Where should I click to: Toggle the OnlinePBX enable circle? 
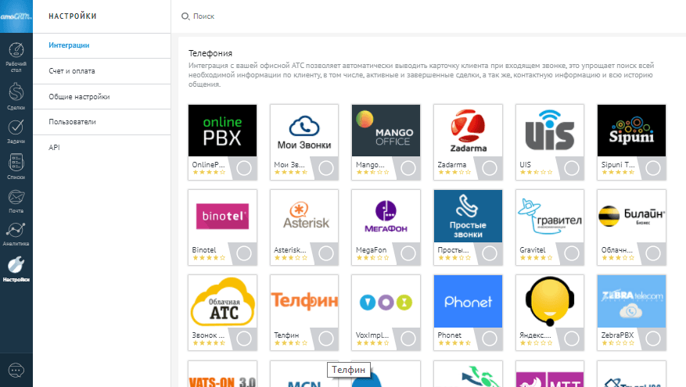[244, 168]
